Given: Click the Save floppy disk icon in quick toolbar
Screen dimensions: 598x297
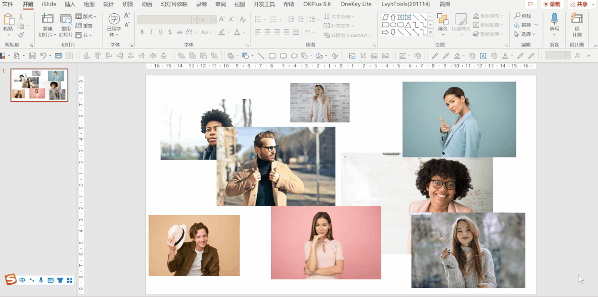Looking at the screenshot, I should coord(32,56).
